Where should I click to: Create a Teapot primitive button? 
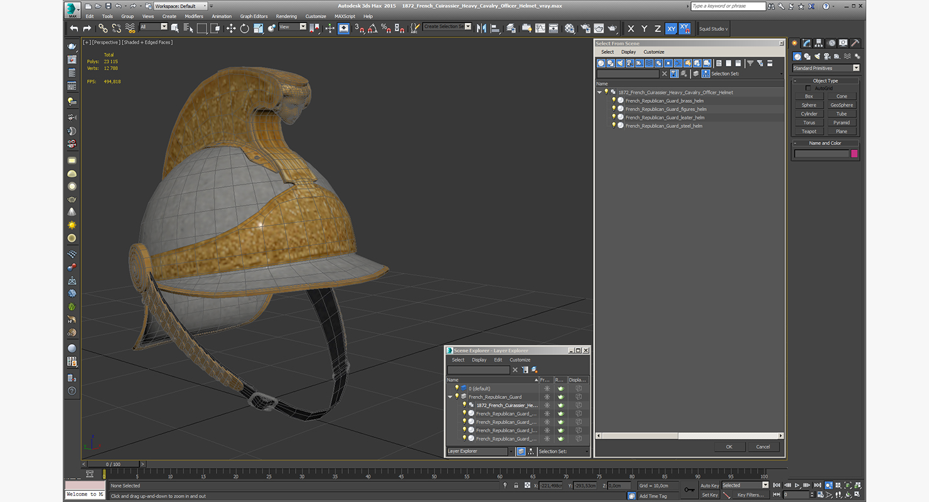(809, 132)
